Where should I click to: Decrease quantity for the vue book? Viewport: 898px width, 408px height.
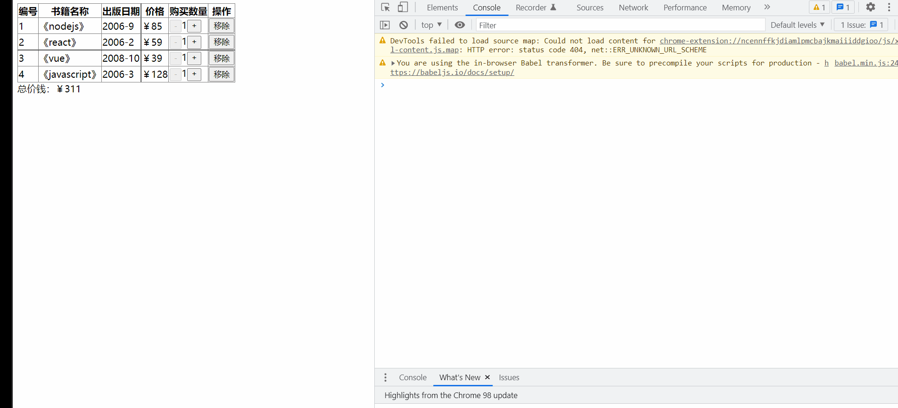(175, 58)
